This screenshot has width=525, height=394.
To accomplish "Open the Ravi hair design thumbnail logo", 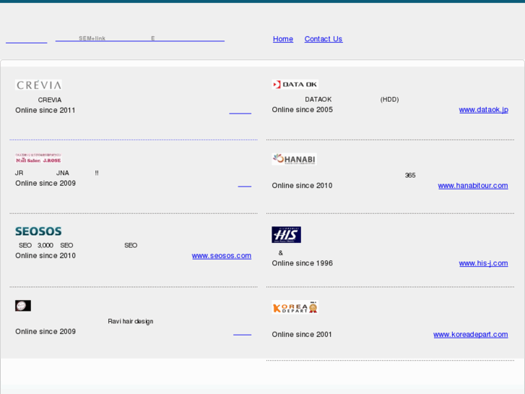I will pyautogui.click(x=23, y=306).
